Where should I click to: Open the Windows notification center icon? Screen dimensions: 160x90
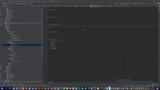point(157,88)
